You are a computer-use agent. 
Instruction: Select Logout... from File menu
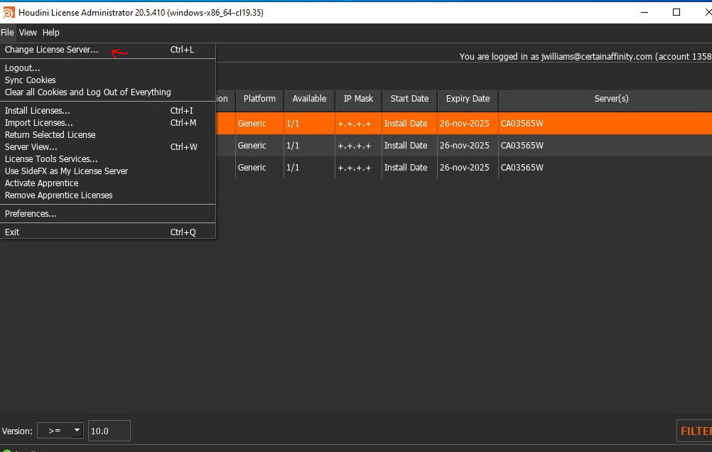[107, 68]
